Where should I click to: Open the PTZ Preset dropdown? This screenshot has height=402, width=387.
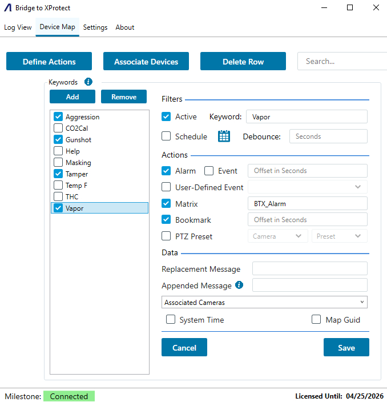[339, 236]
